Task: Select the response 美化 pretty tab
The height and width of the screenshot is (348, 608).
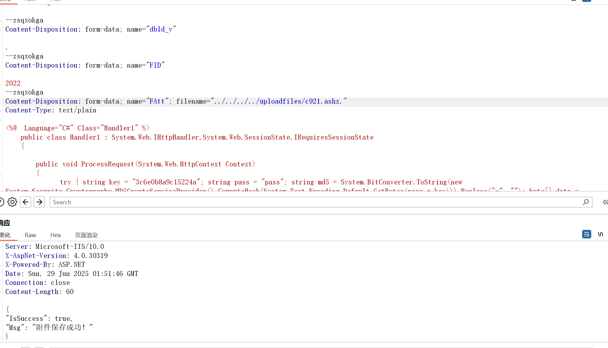Action: point(5,235)
